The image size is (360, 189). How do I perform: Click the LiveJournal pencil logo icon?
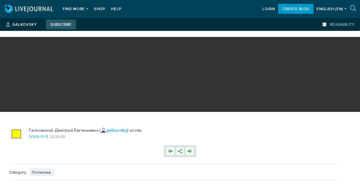9,9
